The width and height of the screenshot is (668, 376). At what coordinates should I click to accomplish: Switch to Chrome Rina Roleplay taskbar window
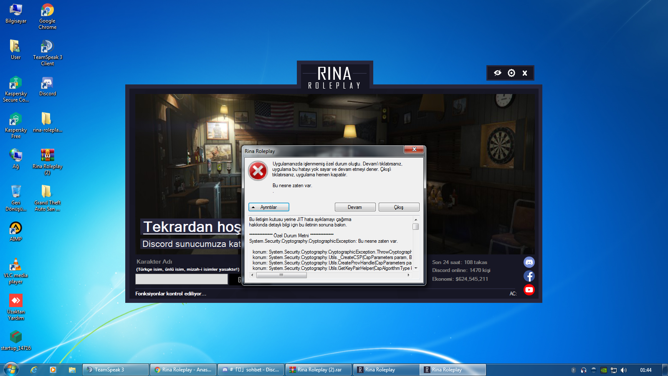click(x=183, y=370)
